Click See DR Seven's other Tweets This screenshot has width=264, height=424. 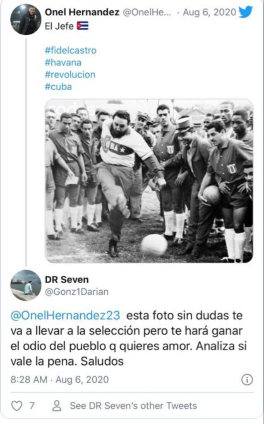(x=134, y=406)
